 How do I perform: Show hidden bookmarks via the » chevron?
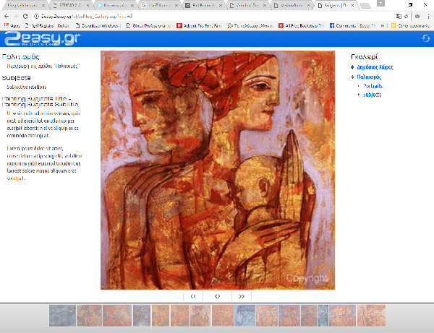coord(383,26)
